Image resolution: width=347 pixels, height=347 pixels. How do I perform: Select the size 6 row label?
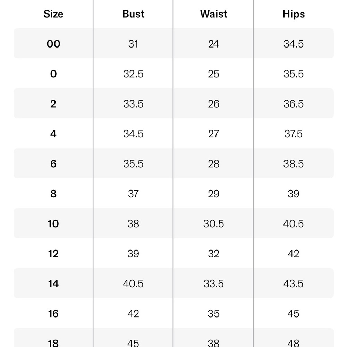[x=53, y=164]
